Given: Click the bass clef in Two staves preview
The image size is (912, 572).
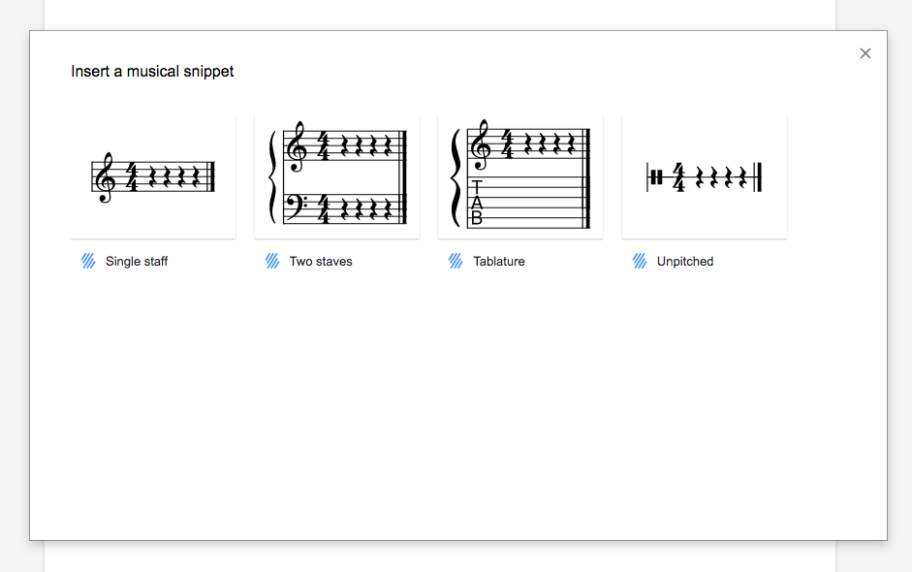Looking at the screenshot, I should (297, 206).
